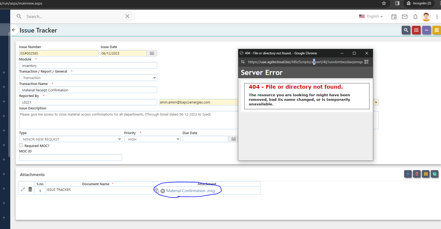Image resolution: width=441 pixels, height=229 pixels.
Task: Click QR code icon in popup address bar
Action: pyautogui.click(x=366, y=62)
